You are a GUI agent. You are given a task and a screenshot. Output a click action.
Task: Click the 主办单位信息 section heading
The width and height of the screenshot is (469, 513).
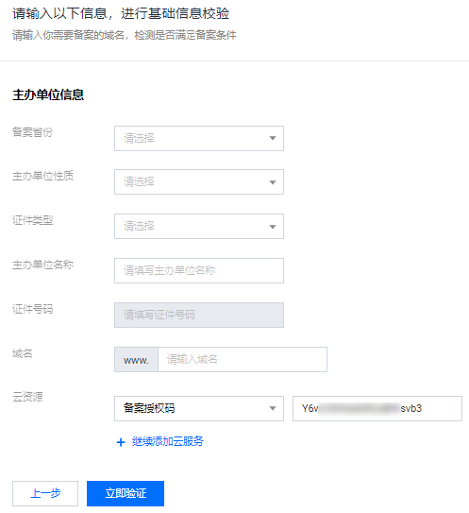coord(48,94)
